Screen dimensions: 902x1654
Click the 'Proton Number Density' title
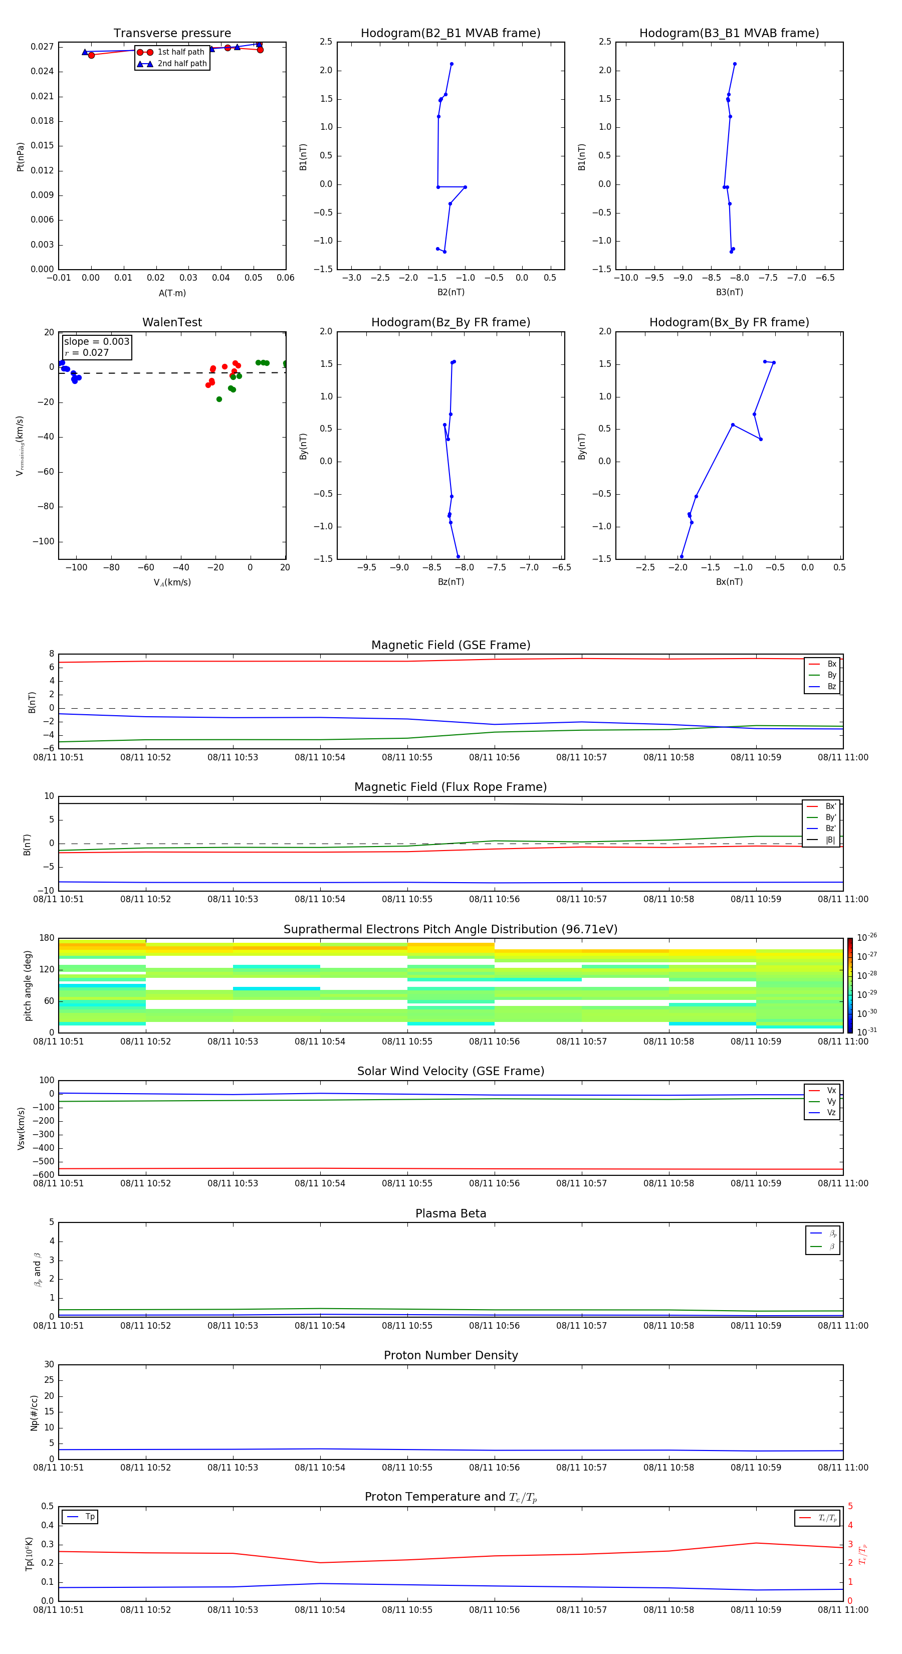(450, 1355)
